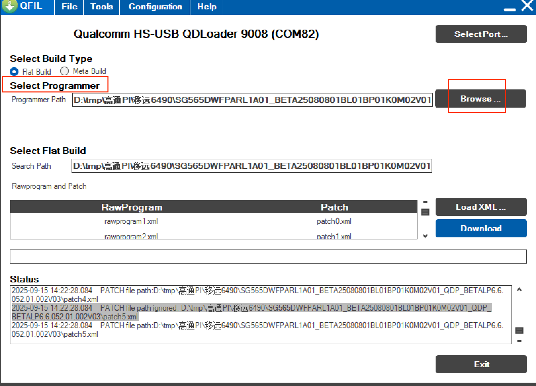The image size is (536, 386).
Task: Select the Flat Build radio button
Action: (14, 72)
